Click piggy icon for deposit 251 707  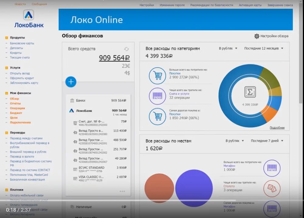coord(75,151)
